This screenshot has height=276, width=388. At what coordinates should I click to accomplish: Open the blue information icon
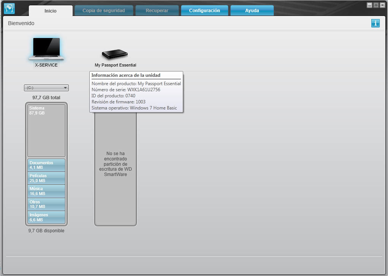tap(375, 23)
